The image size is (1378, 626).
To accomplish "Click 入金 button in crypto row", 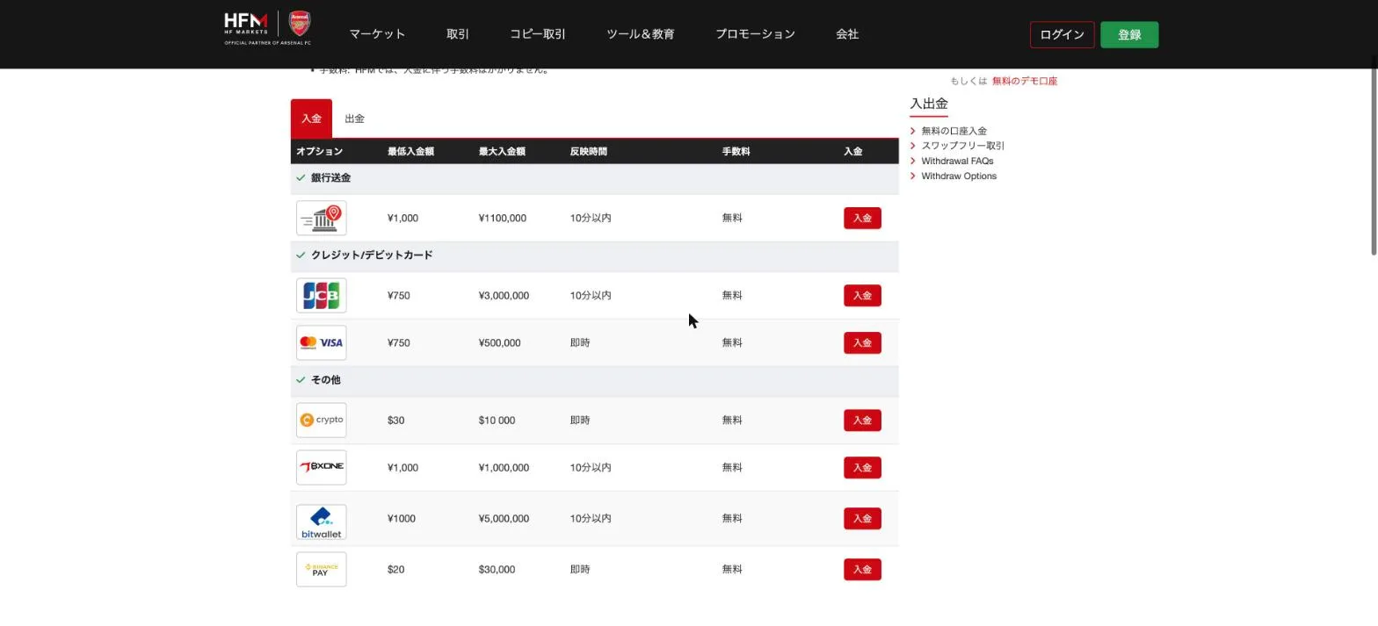I will [x=862, y=421].
